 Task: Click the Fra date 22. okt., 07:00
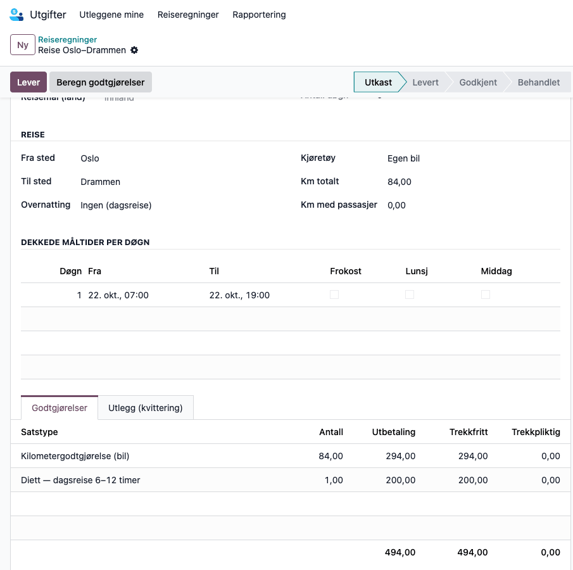[x=118, y=295]
